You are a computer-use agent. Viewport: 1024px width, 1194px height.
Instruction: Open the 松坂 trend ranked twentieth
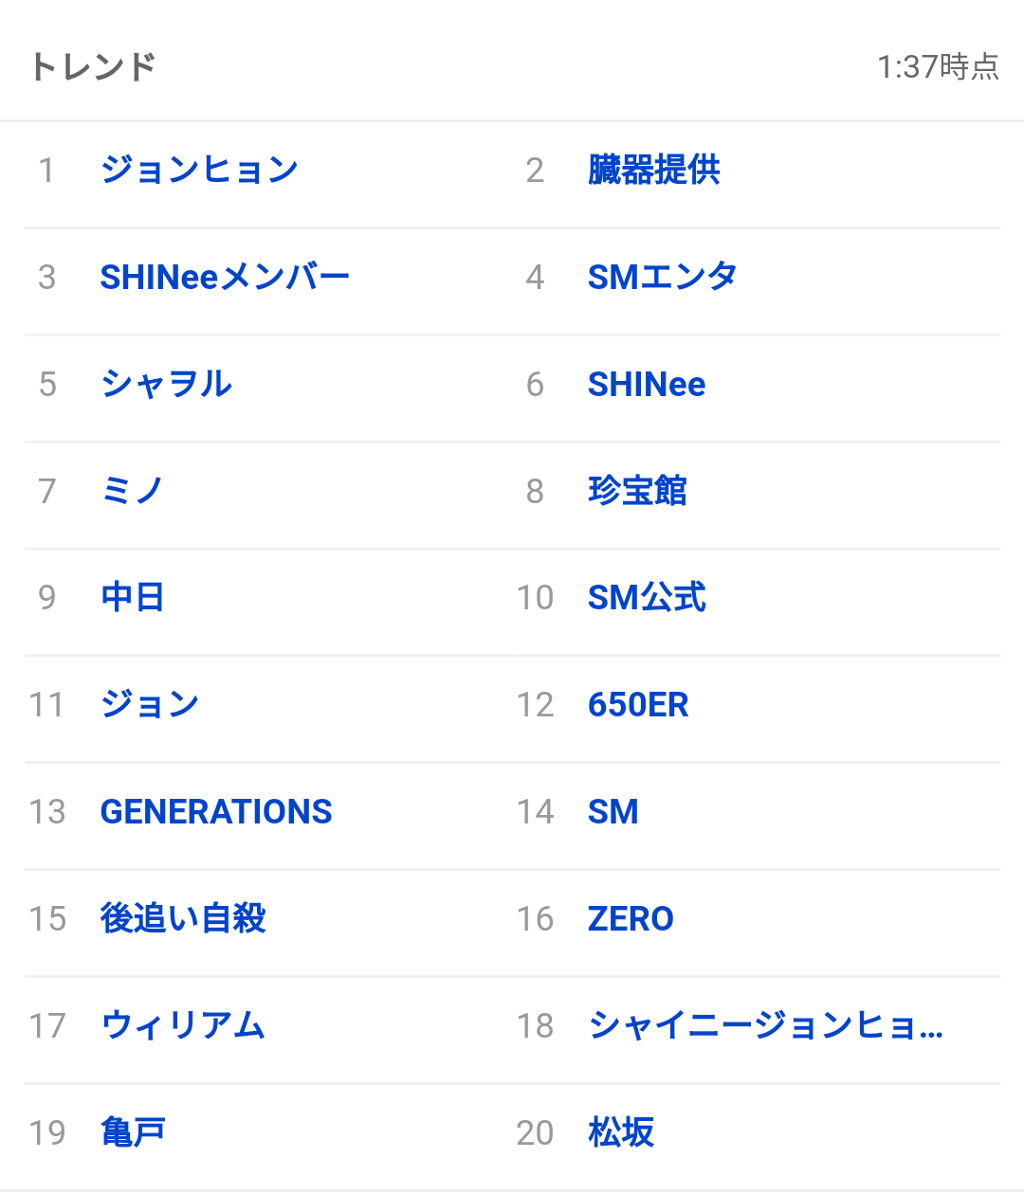tap(621, 1133)
